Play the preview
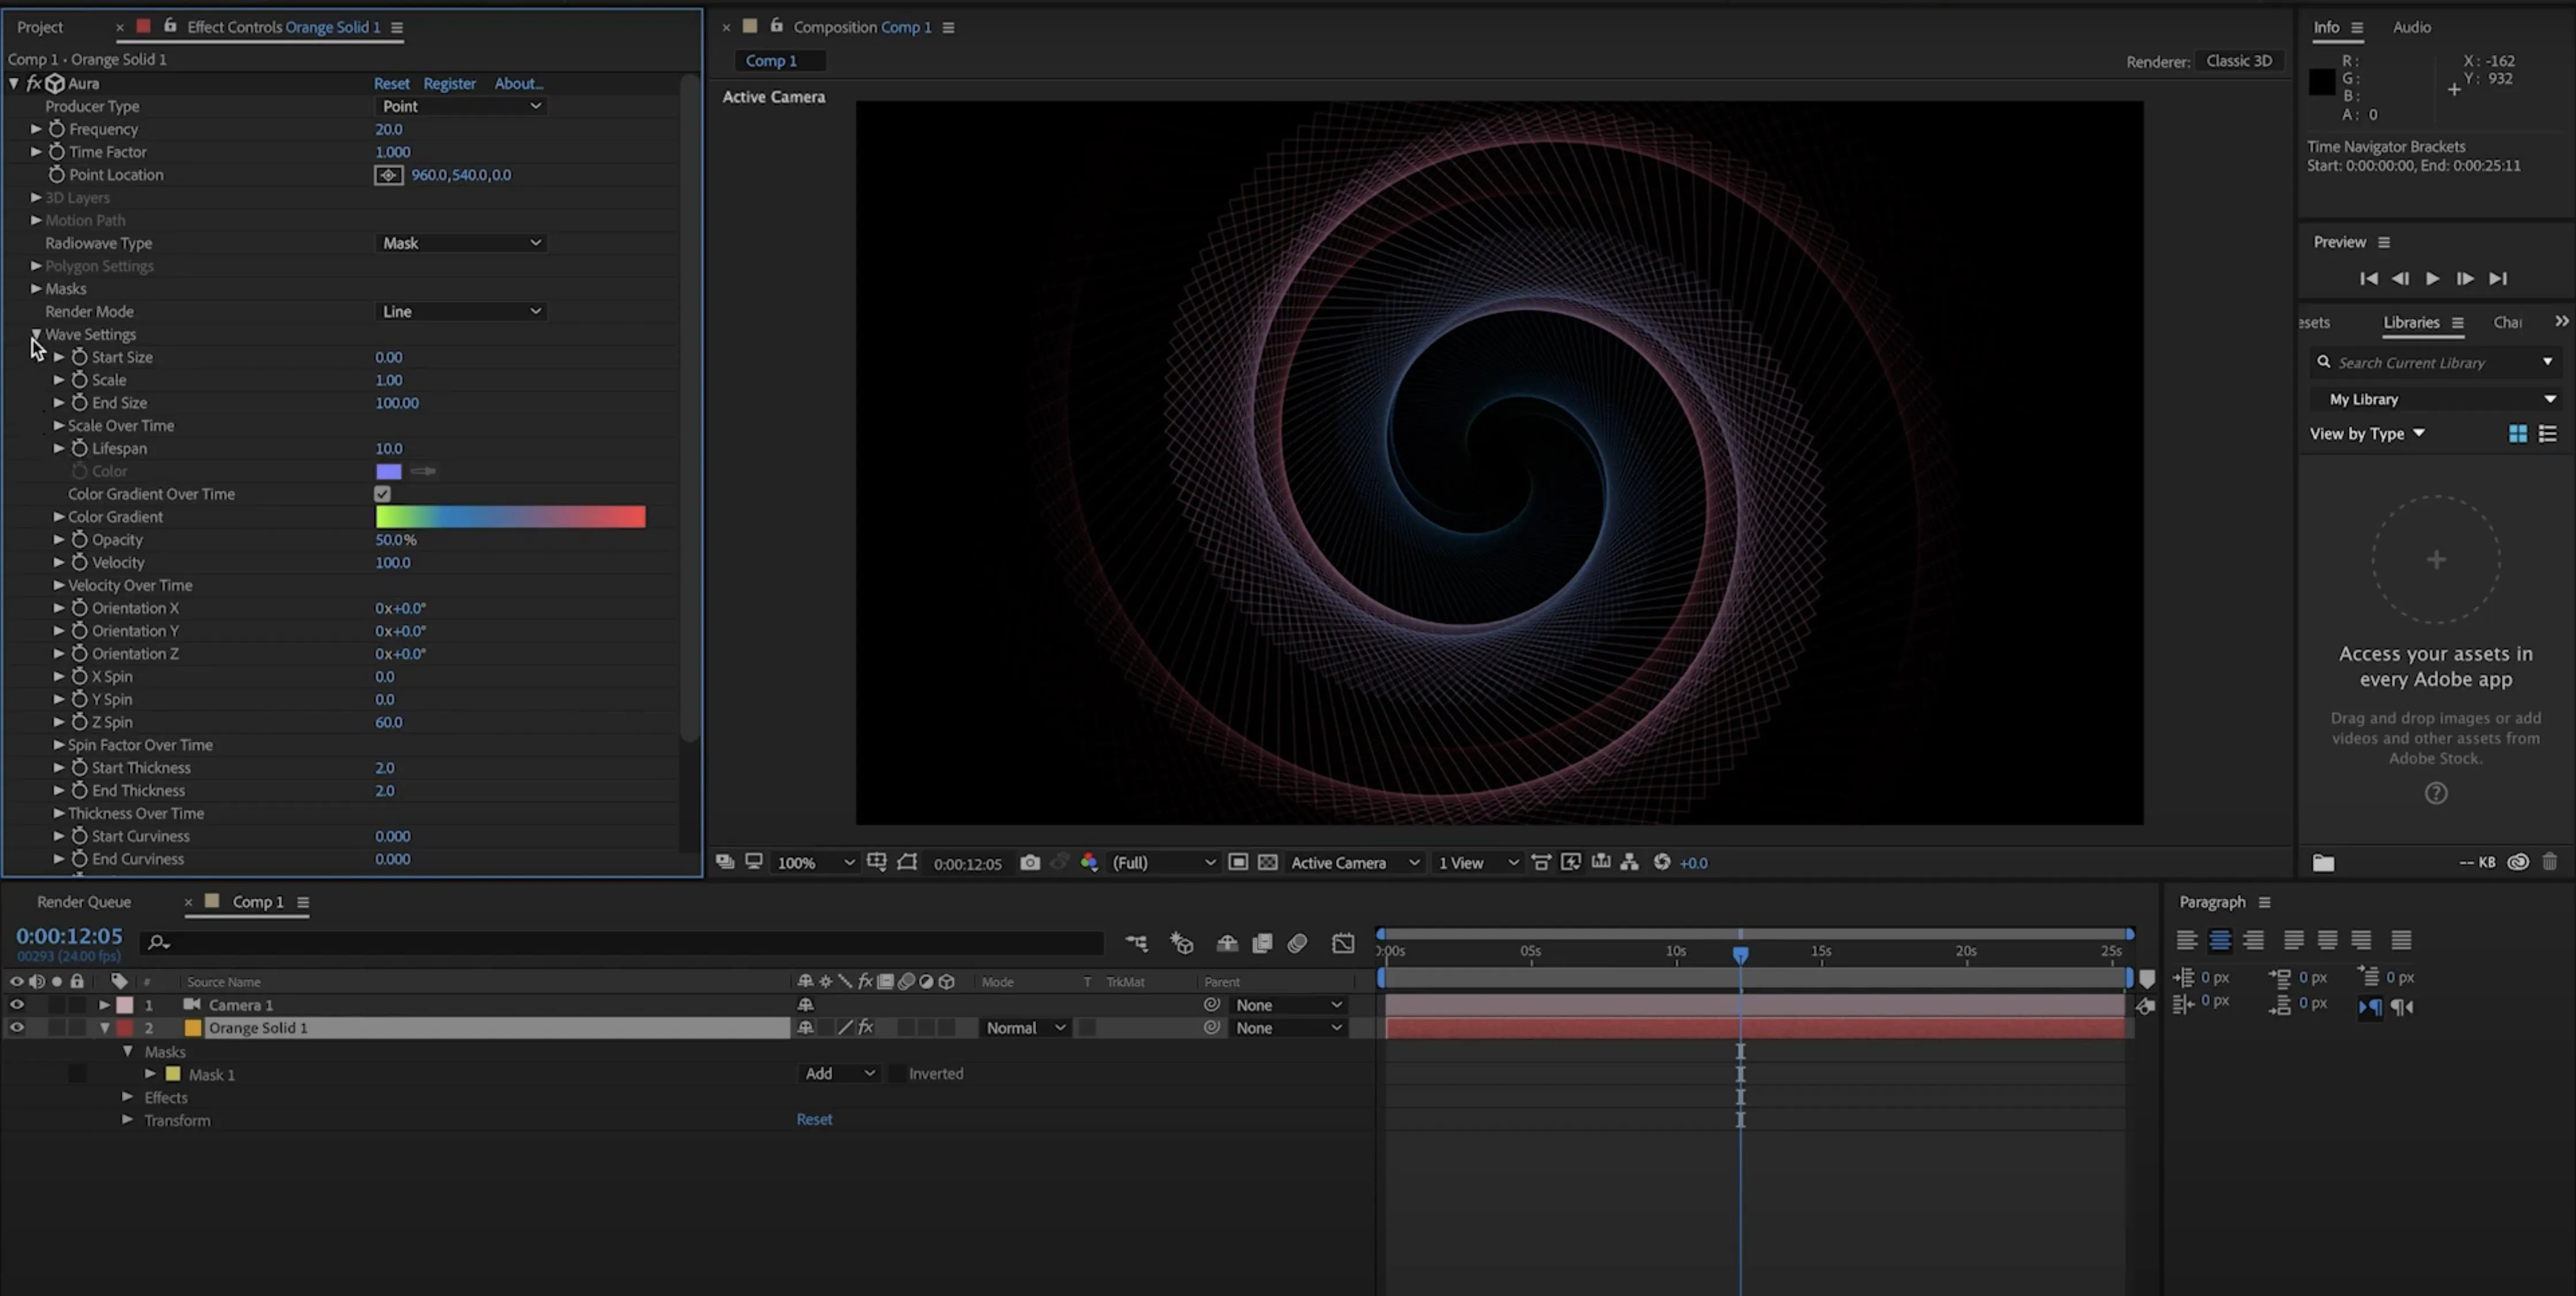 (x=2433, y=279)
